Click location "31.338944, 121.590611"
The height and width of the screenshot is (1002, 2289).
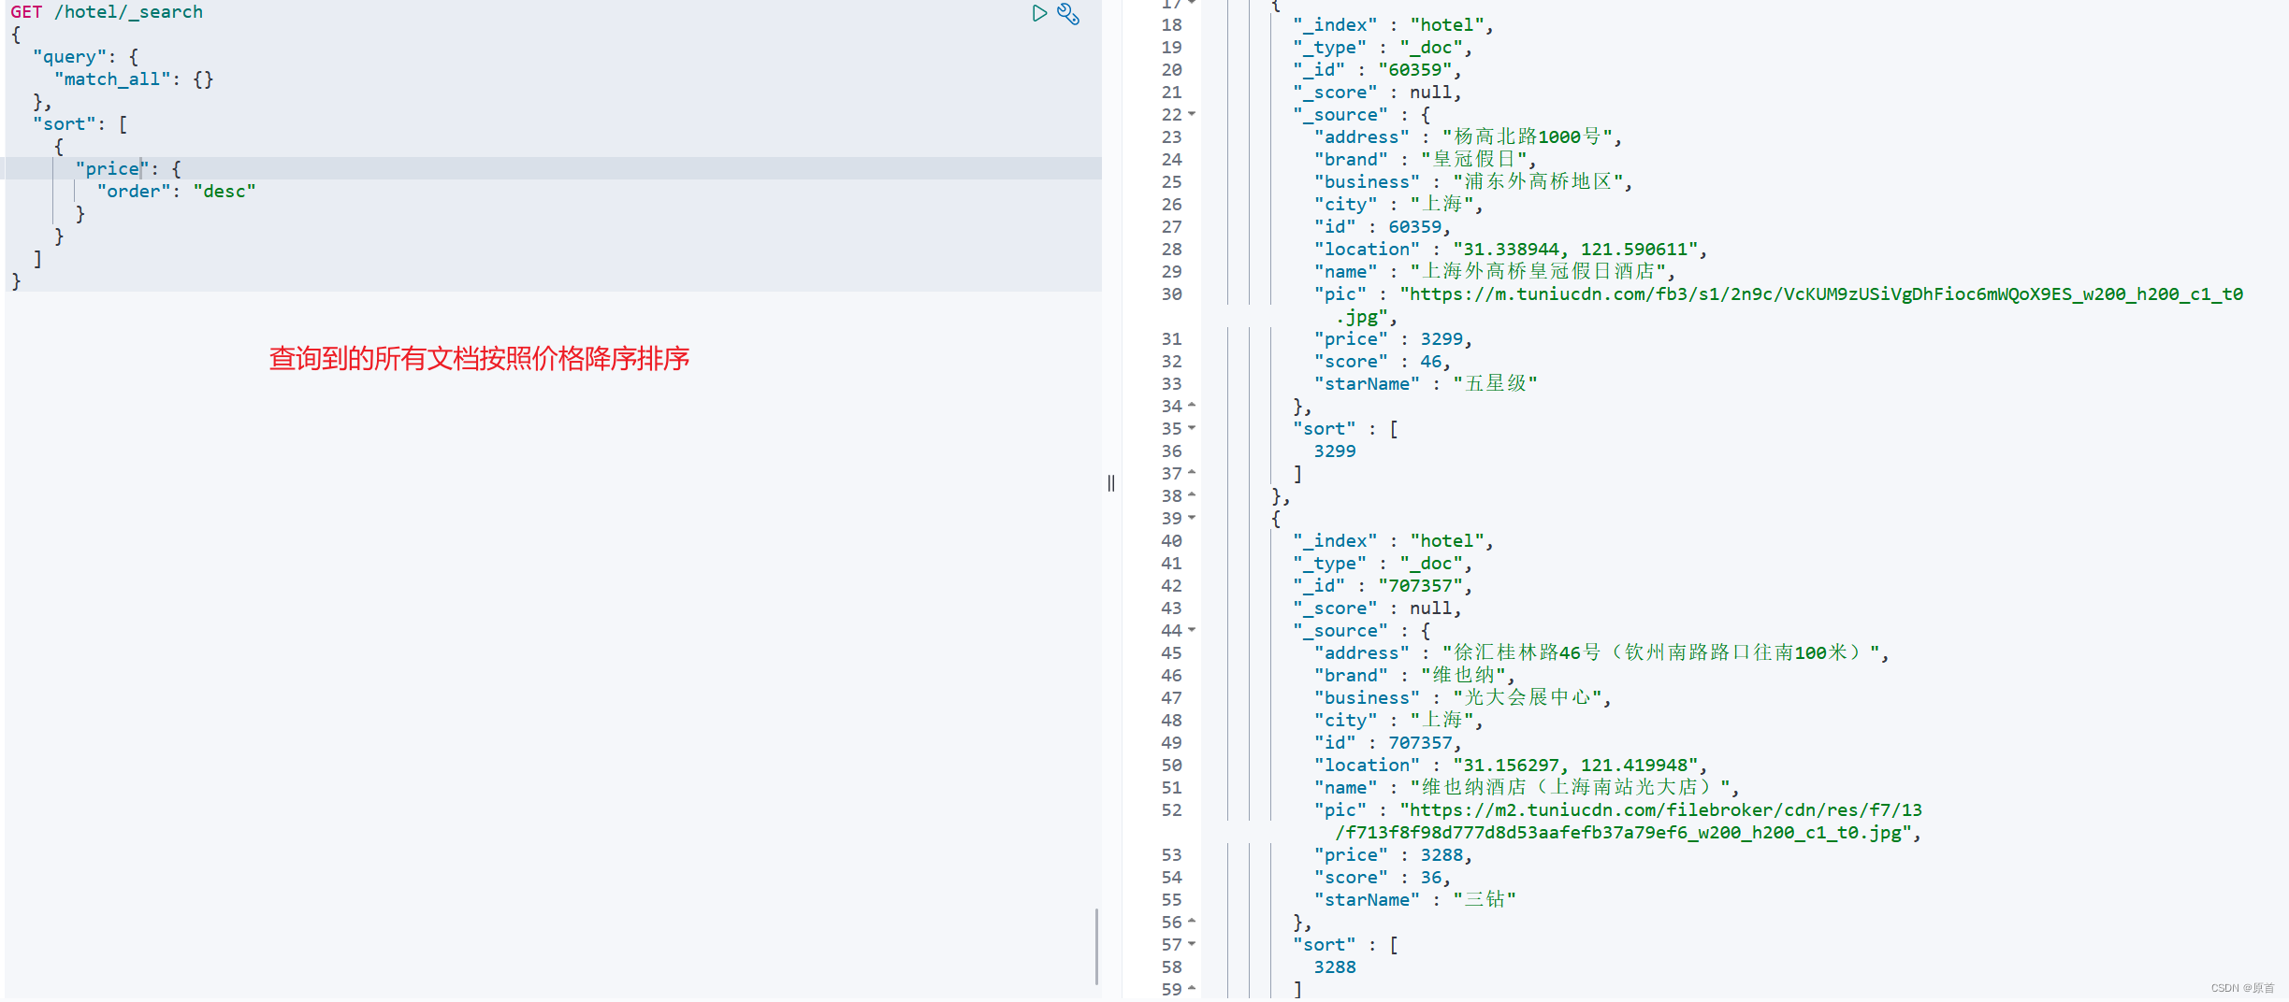[x=1574, y=250]
